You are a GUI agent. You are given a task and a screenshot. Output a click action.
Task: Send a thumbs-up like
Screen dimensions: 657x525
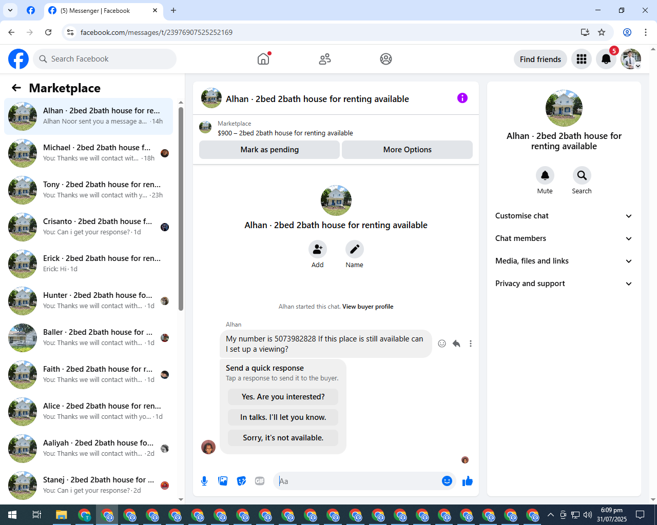(x=468, y=481)
